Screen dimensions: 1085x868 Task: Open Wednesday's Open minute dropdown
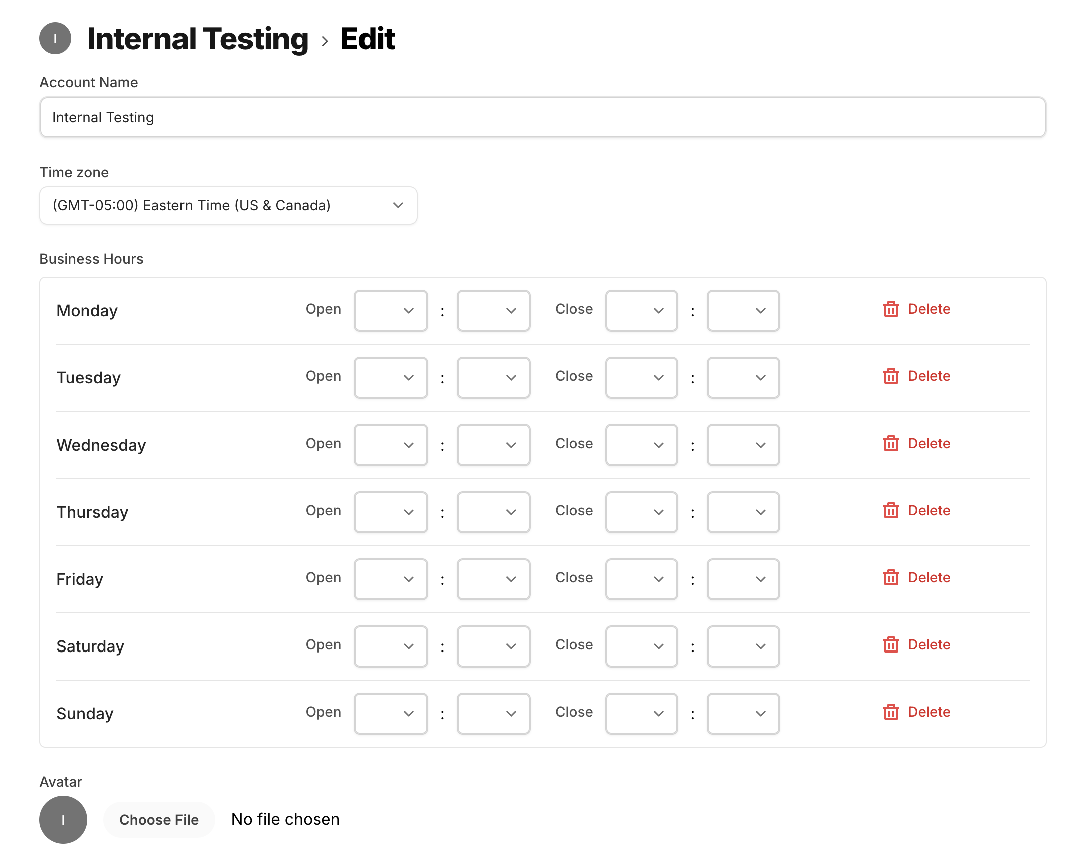point(493,445)
